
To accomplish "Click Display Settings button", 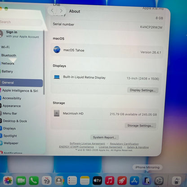I will [x=142, y=90].
